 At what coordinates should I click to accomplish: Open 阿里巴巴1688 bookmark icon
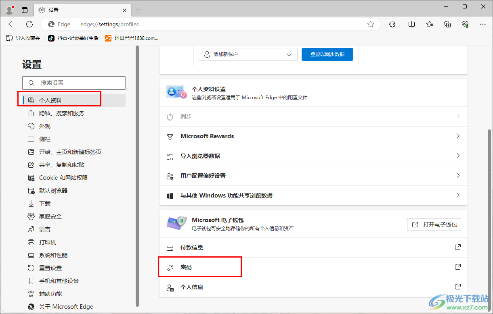pyautogui.click(x=108, y=38)
